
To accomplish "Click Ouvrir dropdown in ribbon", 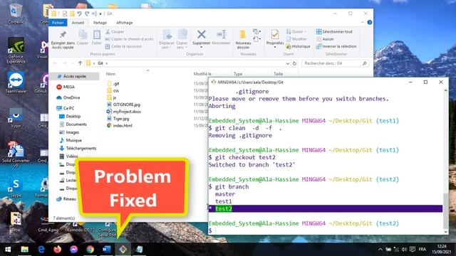I will click(x=296, y=31).
